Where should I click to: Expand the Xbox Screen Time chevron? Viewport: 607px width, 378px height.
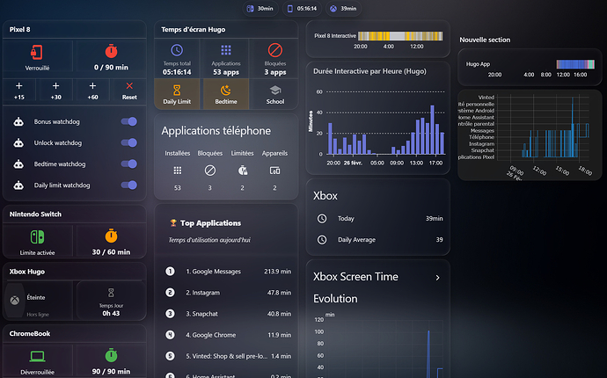(437, 278)
